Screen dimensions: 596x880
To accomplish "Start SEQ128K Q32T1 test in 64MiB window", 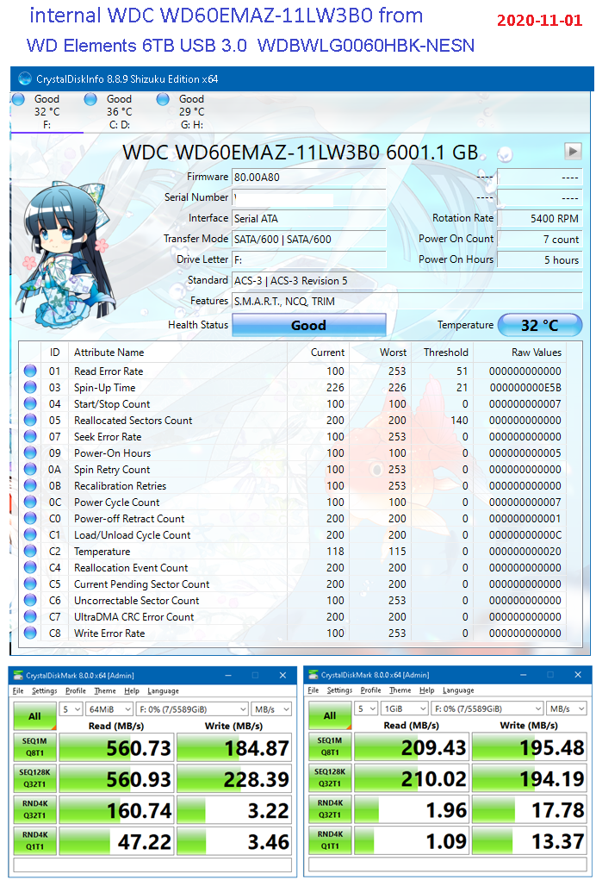I will click(x=34, y=779).
